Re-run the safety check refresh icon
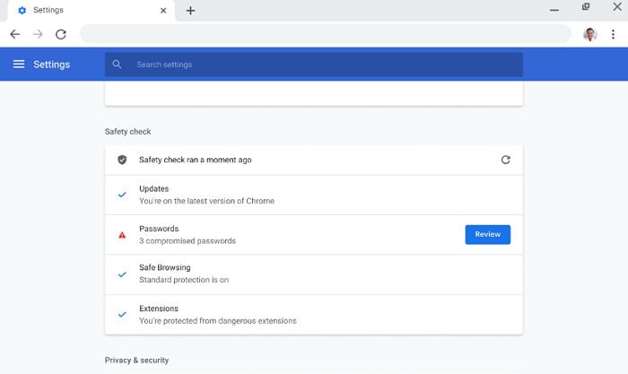Screen dimensions: 628x374 [505, 160]
